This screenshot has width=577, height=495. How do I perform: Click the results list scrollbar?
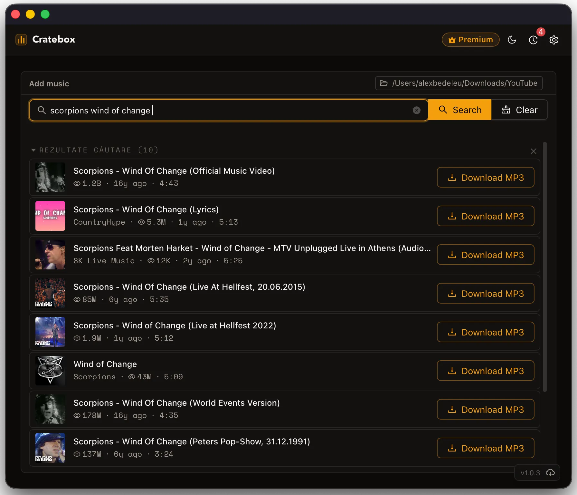pos(545,267)
